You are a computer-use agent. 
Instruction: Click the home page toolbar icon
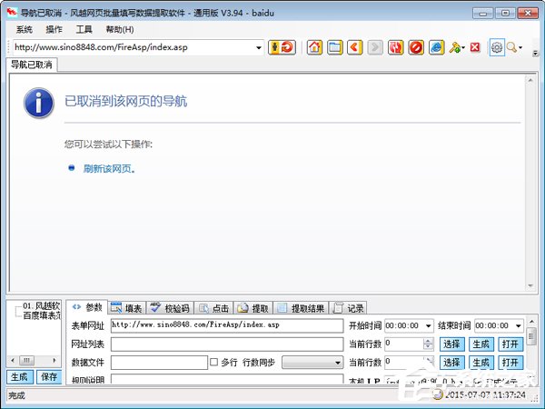[x=315, y=47]
